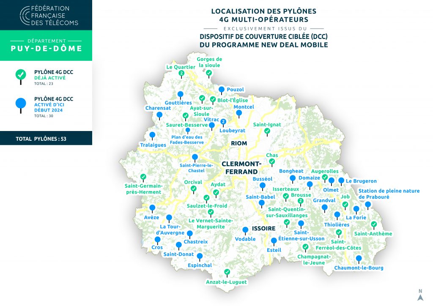
Task: Select the Saint-Donat blue pin
Action: click(x=179, y=246)
